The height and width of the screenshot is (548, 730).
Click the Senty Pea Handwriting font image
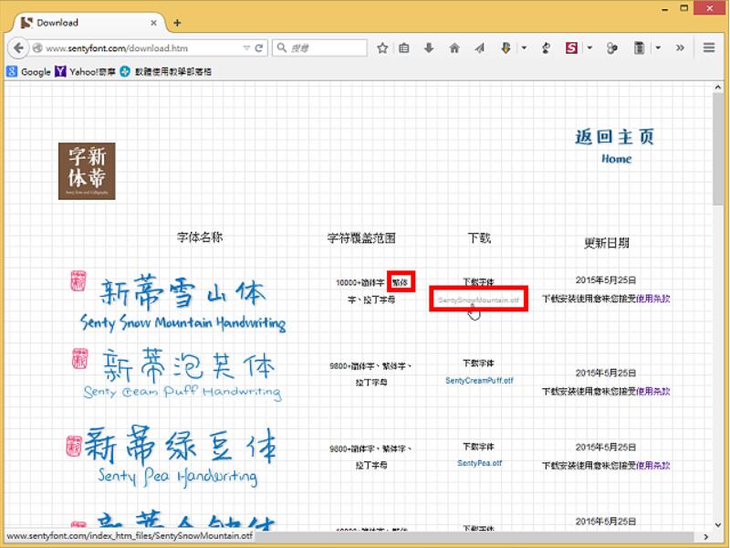180,457
